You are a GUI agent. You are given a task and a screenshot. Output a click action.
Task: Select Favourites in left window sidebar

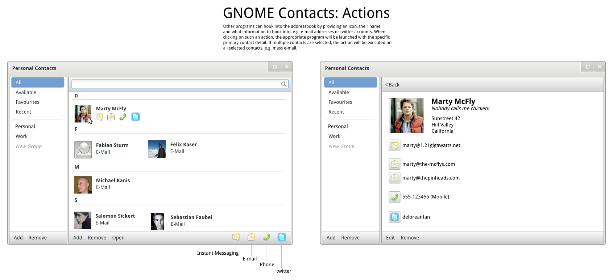(28, 102)
